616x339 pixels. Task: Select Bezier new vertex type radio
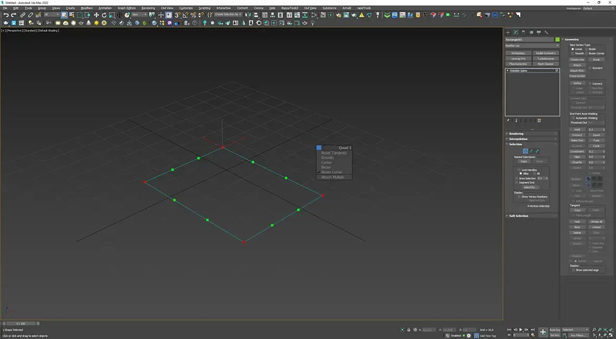point(587,49)
